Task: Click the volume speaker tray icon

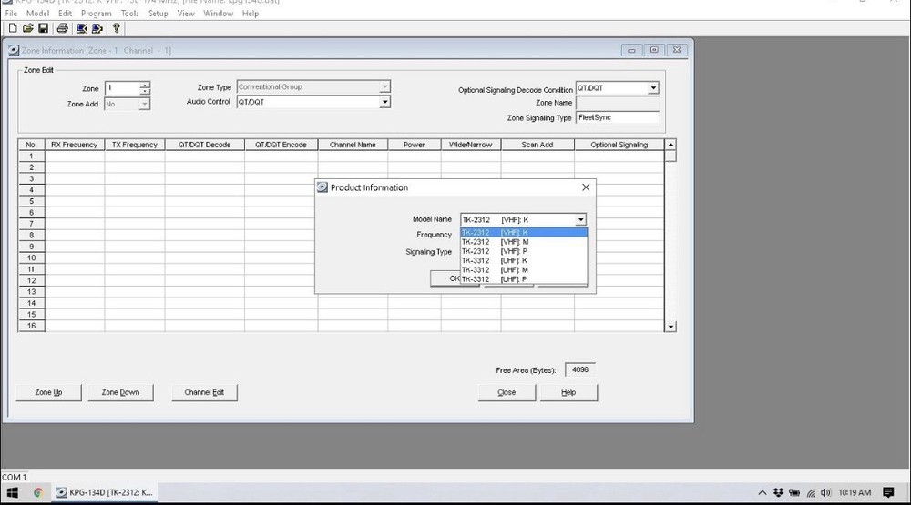Action: (x=825, y=493)
